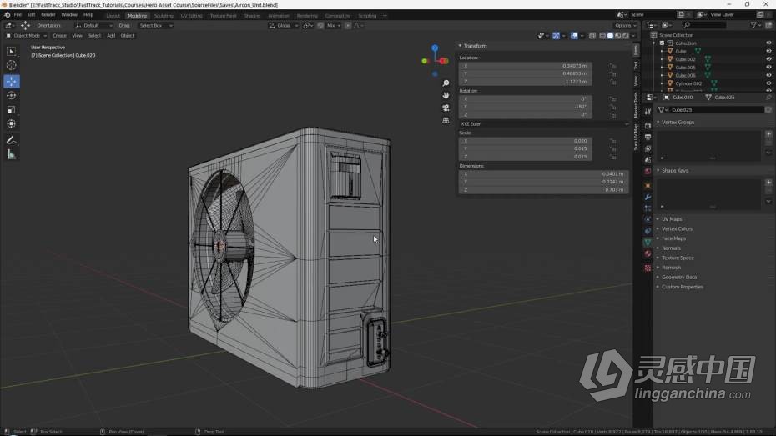Hide Collection via its eye icon
The width and height of the screenshot is (776, 436).
pos(768,43)
